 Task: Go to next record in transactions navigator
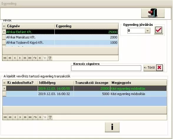(x=20, y=117)
